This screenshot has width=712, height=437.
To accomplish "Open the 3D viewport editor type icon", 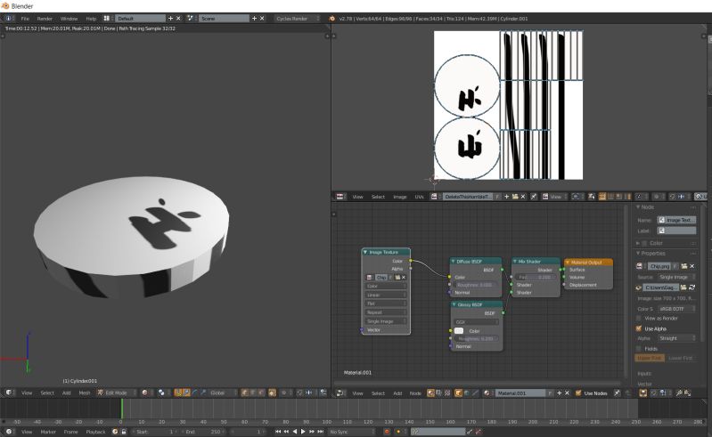I will 8,393.
